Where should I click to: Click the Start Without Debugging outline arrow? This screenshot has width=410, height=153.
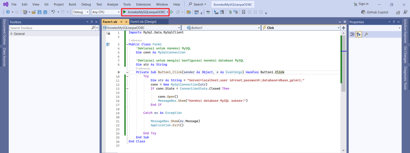tap(172, 12)
